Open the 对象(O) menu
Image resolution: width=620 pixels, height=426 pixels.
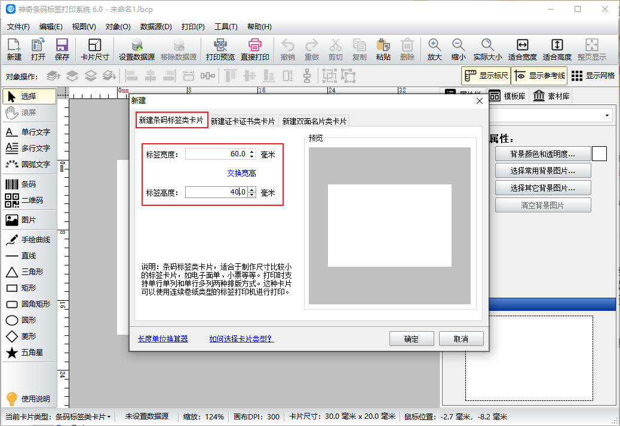(118, 27)
